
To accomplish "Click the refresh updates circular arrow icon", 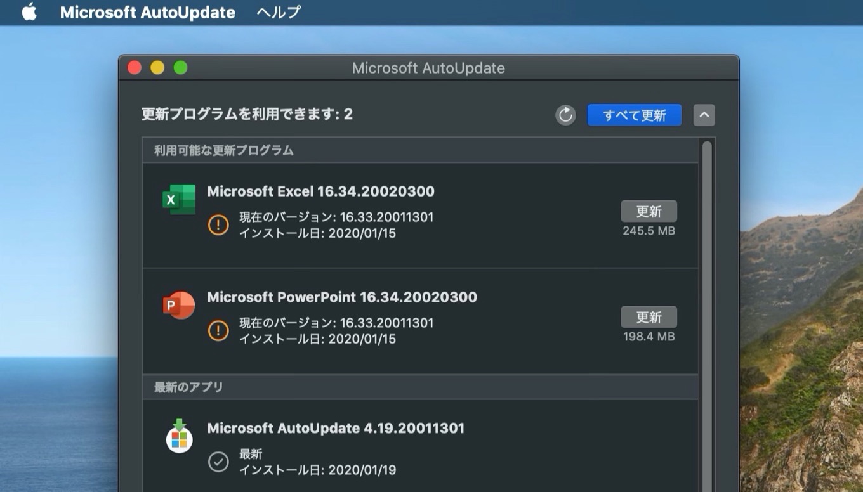I will [x=565, y=115].
